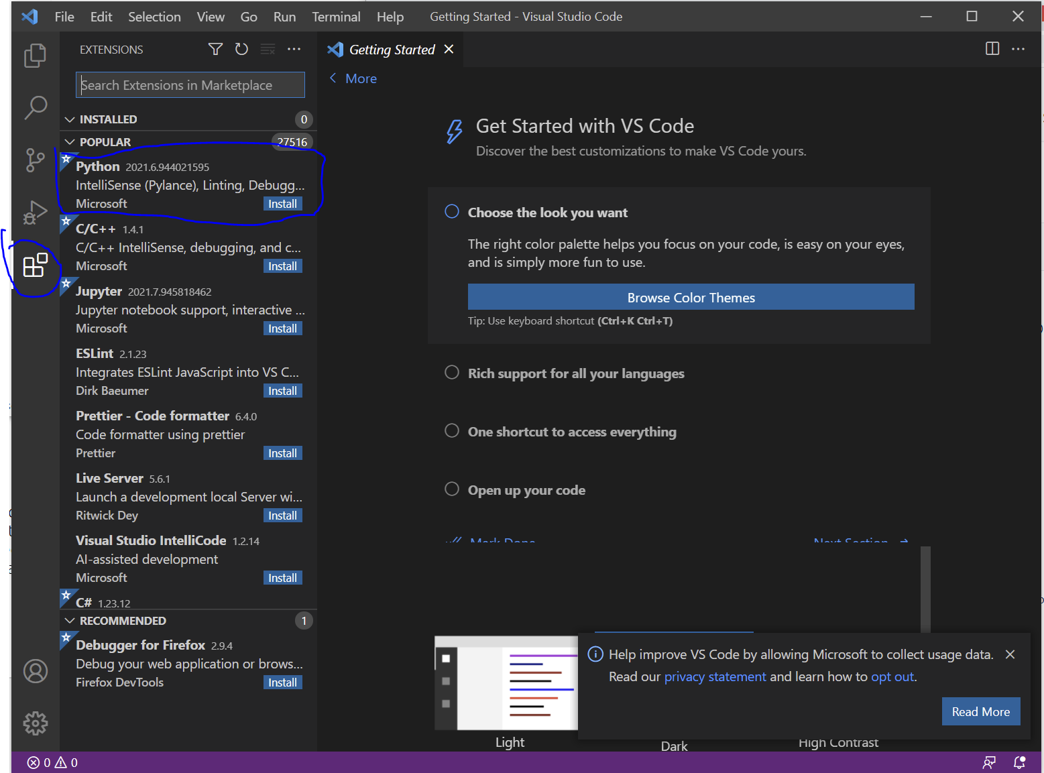The width and height of the screenshot is (1044, 773).
Task: Select 'One shortcut to access everything' circle
Action: 452,431
